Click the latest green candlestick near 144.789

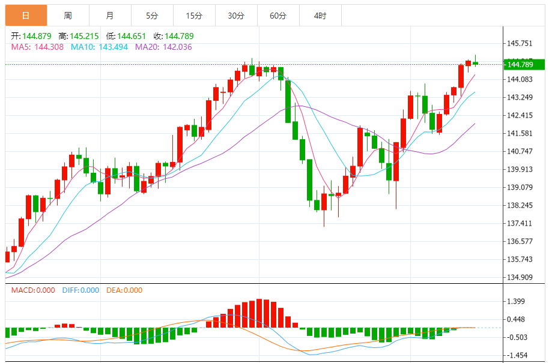tap(475, 63)
